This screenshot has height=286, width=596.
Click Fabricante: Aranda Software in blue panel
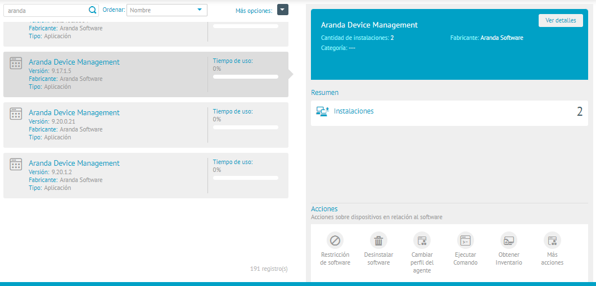click(486, 38)
